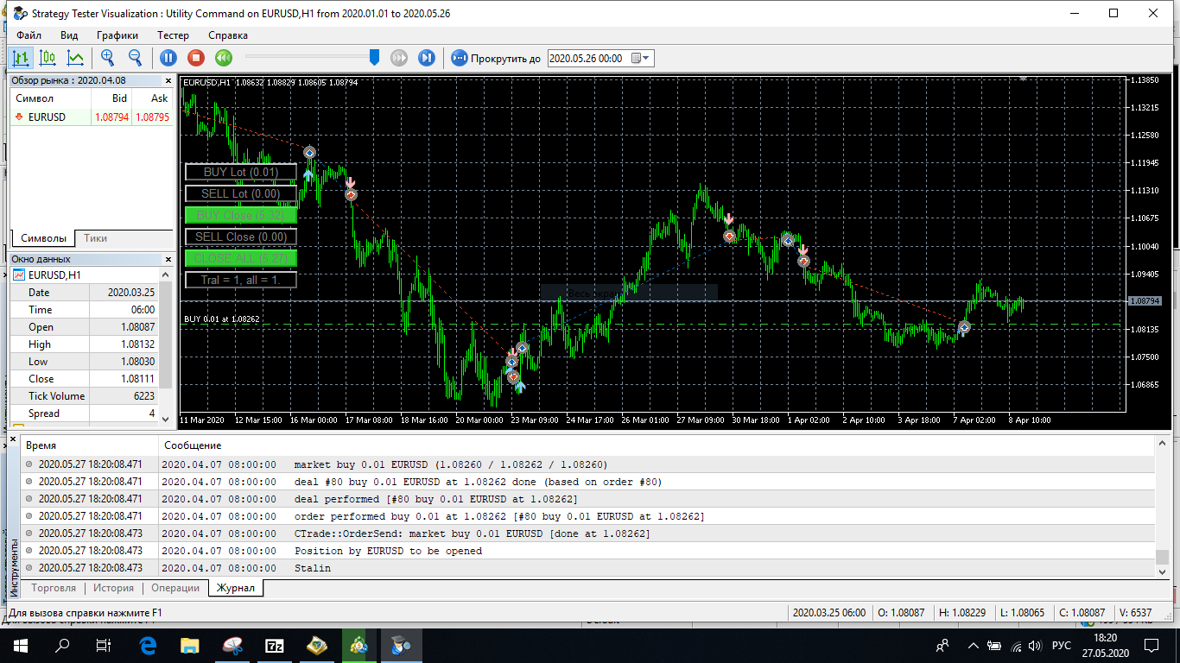Click the SELL Close (0.00) button
The image size is (1180, 663).
tap(240, 236)
